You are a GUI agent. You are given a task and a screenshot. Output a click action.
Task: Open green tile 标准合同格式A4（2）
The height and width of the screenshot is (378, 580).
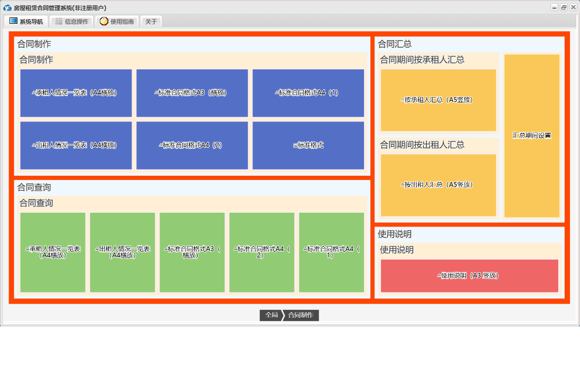pyautogui.click(x=262, y=252)
